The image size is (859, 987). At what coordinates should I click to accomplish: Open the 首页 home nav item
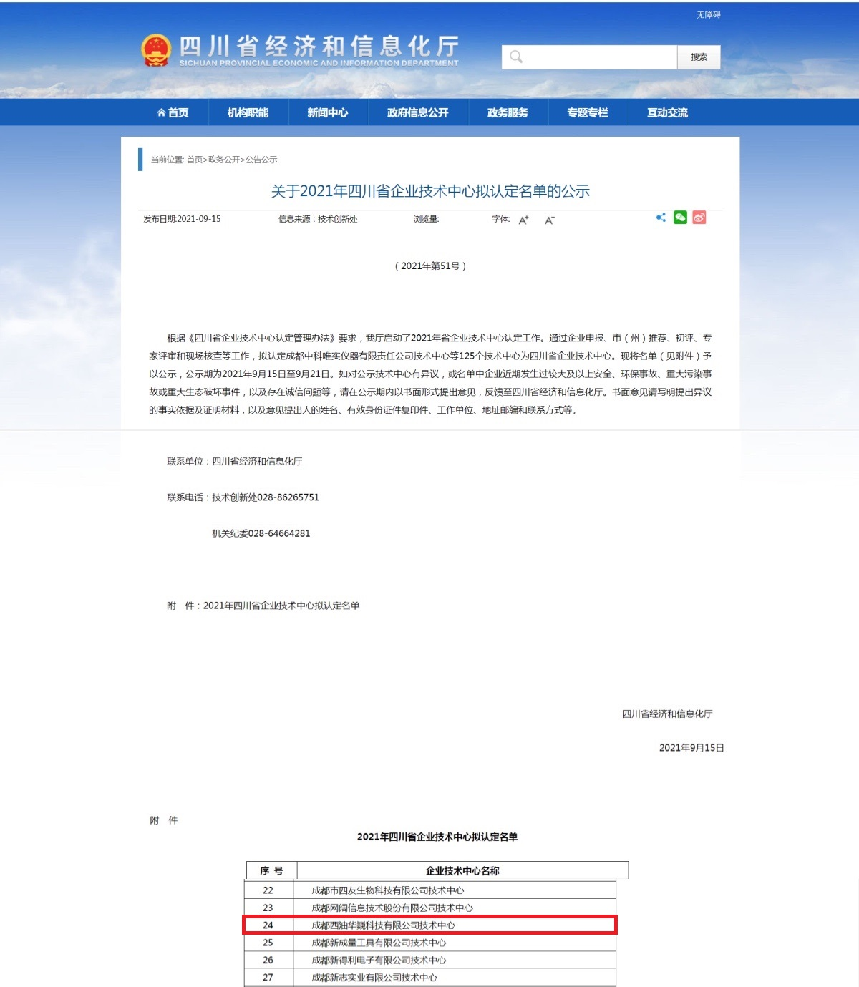point(173,112)
